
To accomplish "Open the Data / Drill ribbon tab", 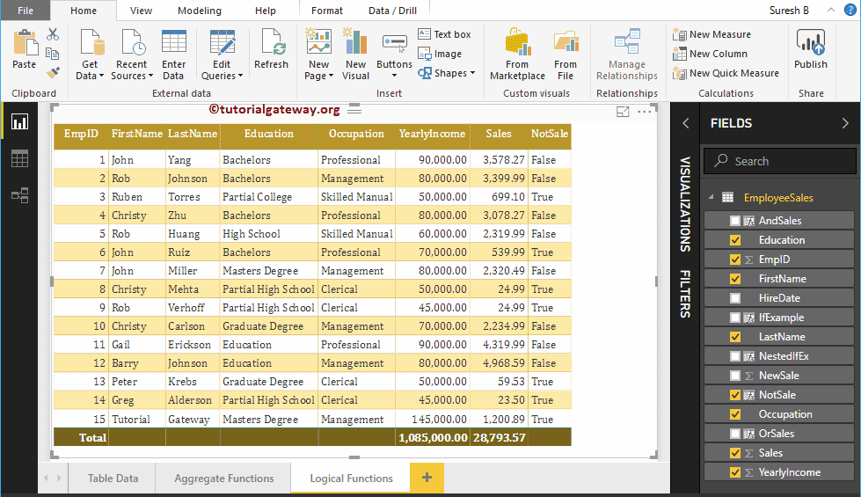I will coord(392,11).
